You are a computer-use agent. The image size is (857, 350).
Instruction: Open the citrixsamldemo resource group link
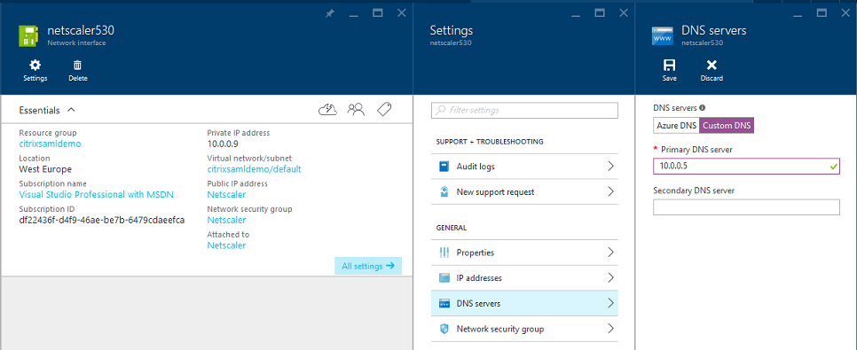[x=50, y=144]
